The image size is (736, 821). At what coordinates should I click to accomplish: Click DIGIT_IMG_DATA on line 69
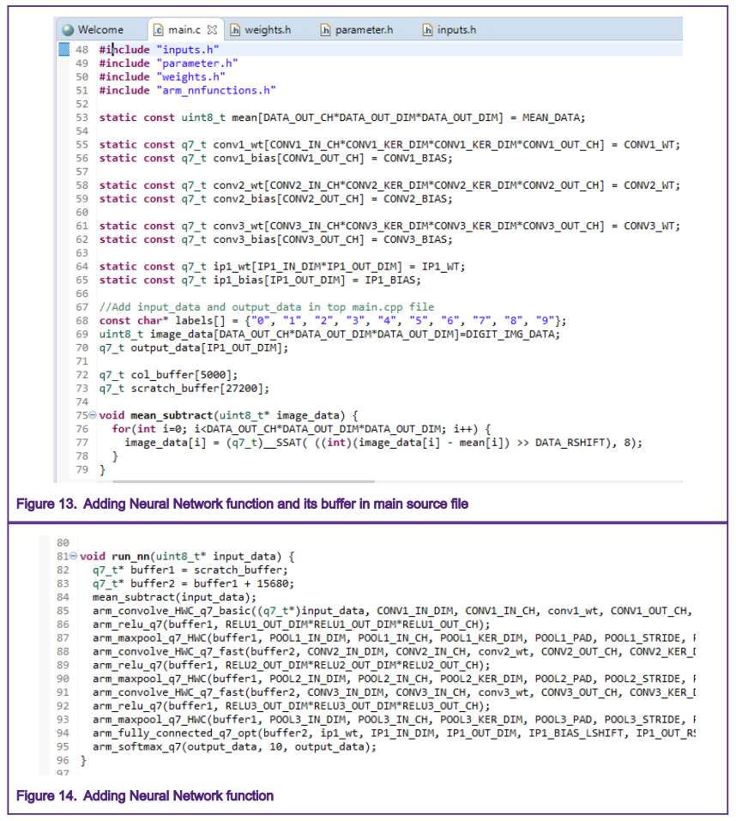coord(510,334)
